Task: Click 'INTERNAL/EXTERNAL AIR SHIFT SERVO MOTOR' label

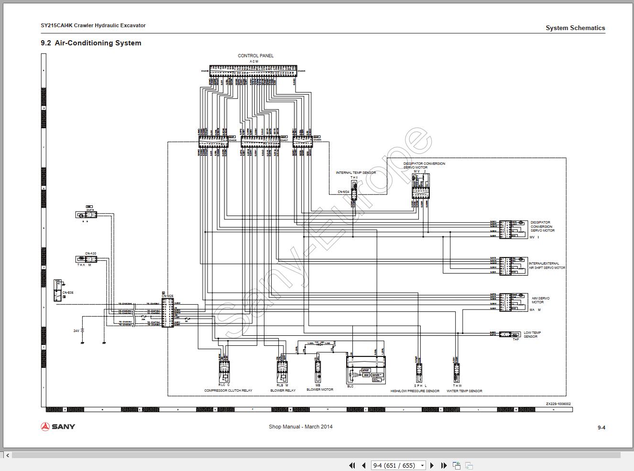Action: 547,266
